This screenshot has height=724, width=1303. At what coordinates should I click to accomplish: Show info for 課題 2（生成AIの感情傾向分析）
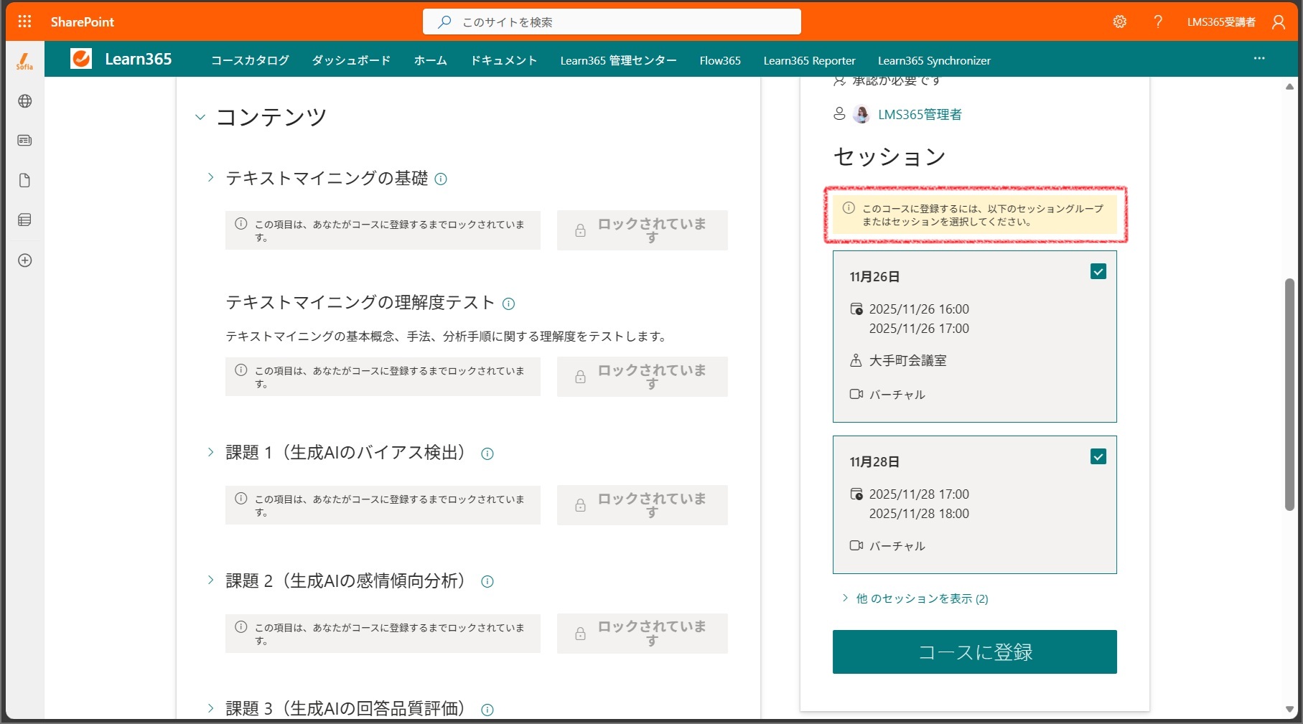click(x=487, y=582)
